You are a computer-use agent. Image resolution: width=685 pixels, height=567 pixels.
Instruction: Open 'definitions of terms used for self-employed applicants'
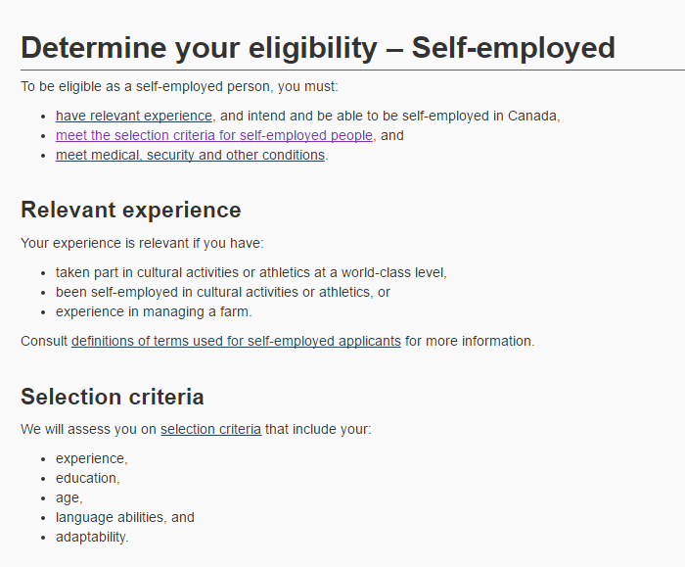point(236,341)
